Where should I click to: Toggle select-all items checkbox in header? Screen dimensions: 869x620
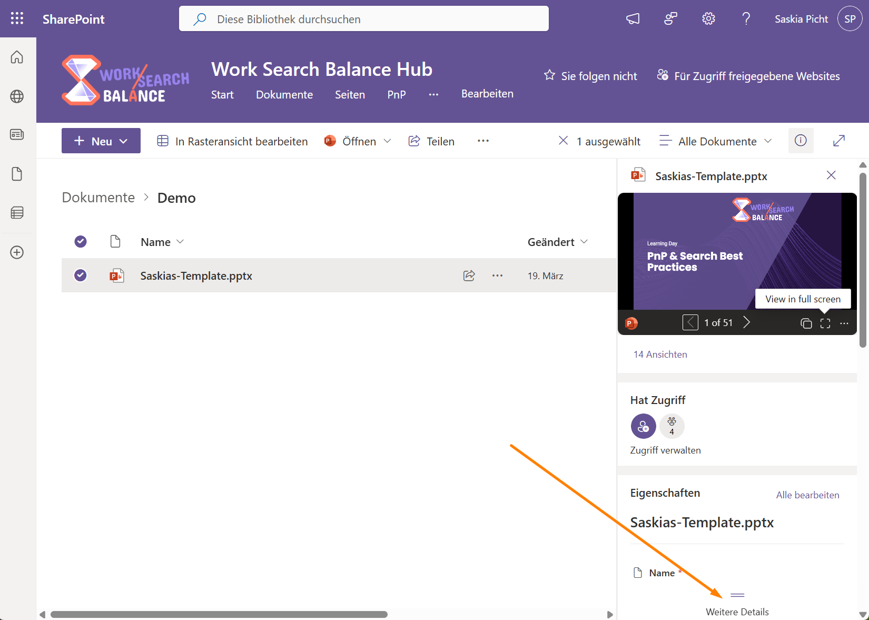point(81,241)
